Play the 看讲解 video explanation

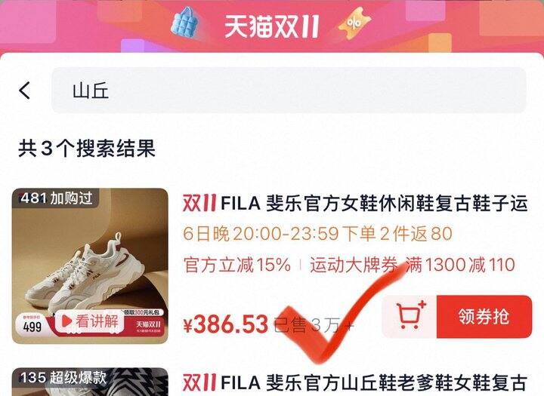coord(90,321)
